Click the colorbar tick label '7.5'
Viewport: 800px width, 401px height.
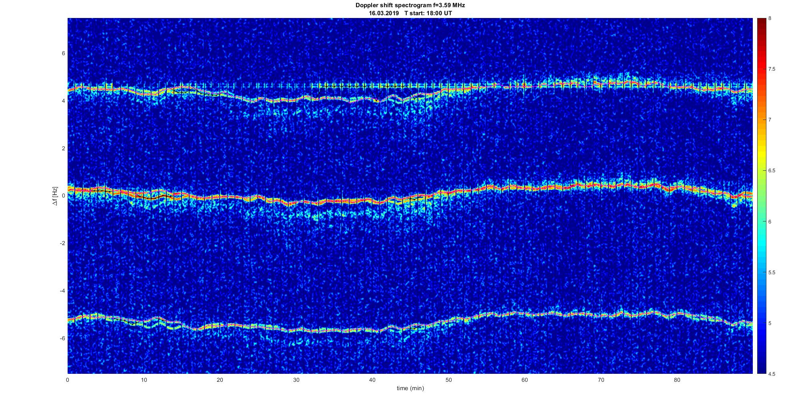click(x=772, y=69)
